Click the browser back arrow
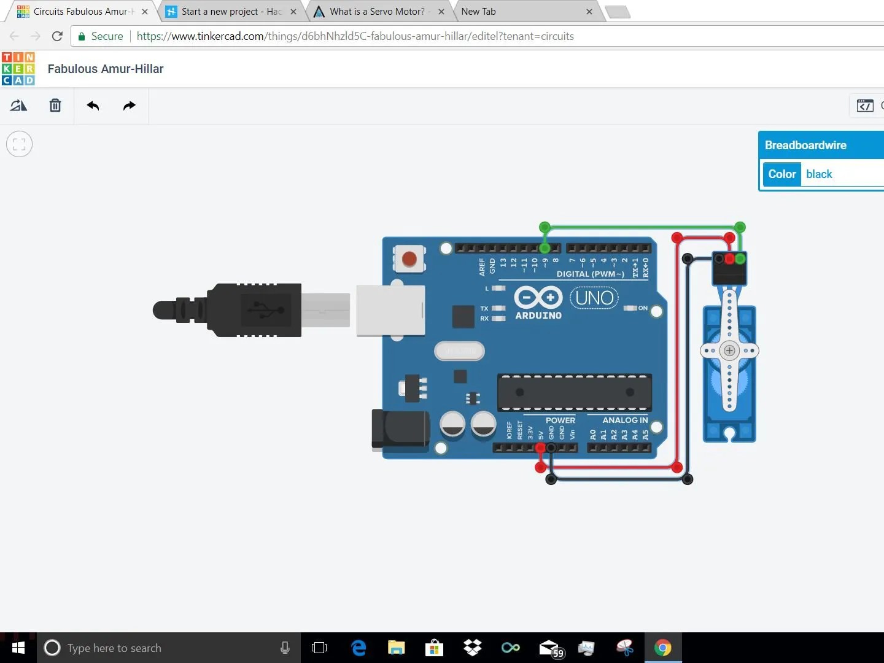This screenshot has width=884, height=663. [14, 36]
